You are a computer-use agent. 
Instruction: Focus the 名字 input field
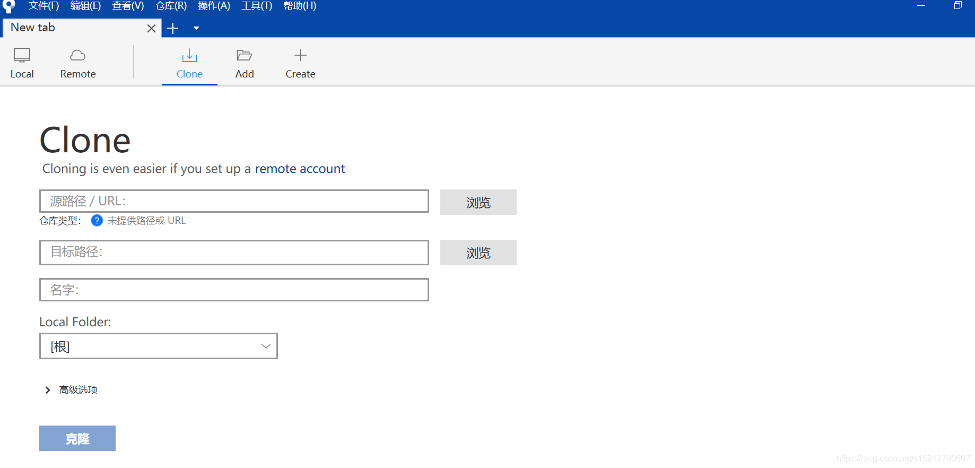[234, 290]
